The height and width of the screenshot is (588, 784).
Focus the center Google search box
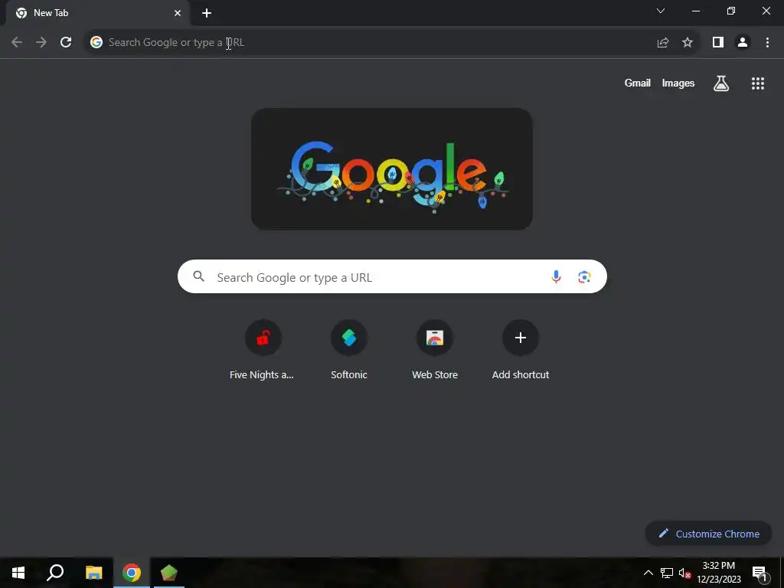[x=392, y=276]
